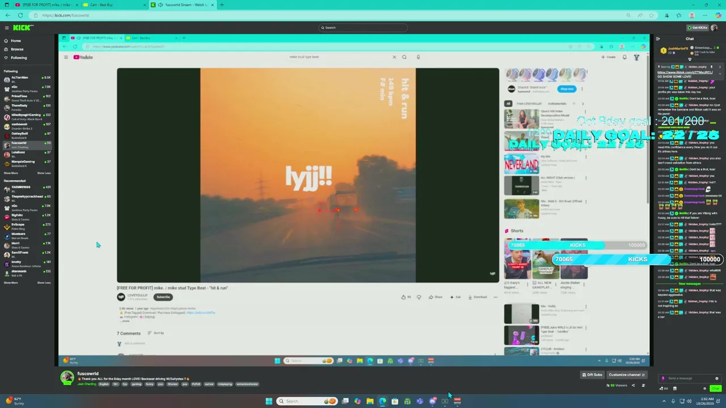Click fuscowrld streamer avatar below video
The image size is (726, 408).
tap(67, 377)
